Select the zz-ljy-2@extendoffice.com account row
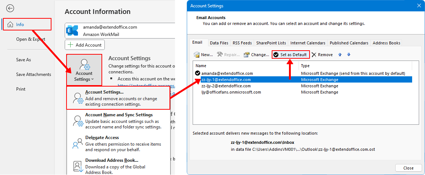This screenshot has width=425, height=175. tap(303, 86)
